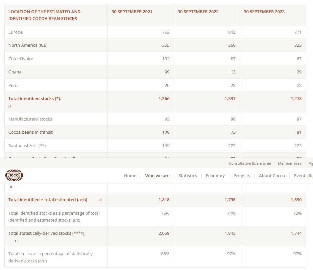Screen dimensions: 313x270
Task: Click the ICCO logo
Action: (14, 175)
